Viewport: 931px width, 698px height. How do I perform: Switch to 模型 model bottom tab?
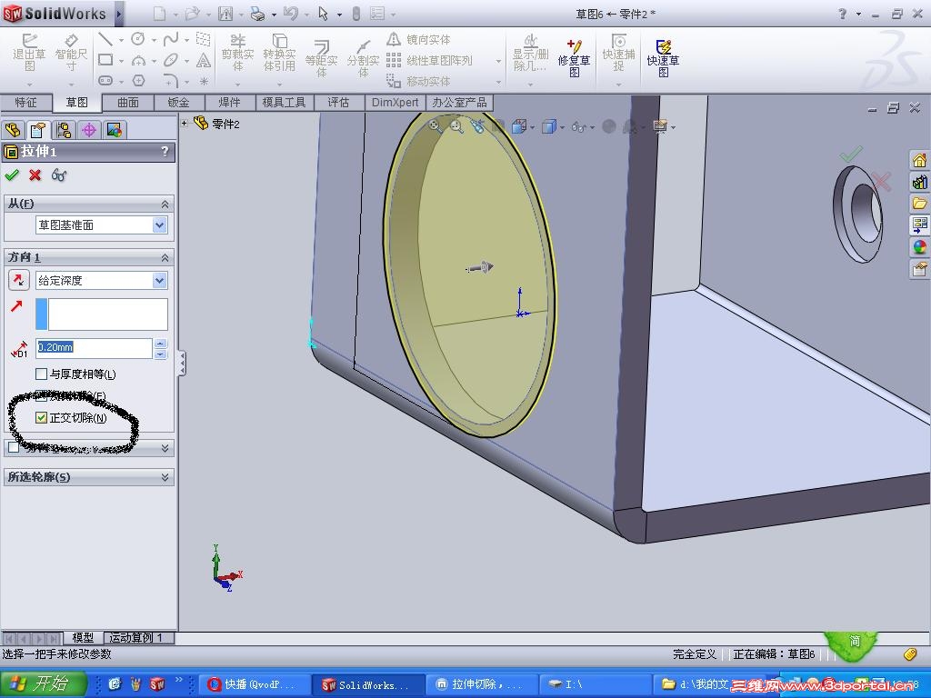click(83, 637)
